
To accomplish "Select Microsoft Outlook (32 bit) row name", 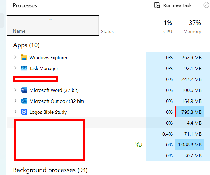I will coord(57,101).
